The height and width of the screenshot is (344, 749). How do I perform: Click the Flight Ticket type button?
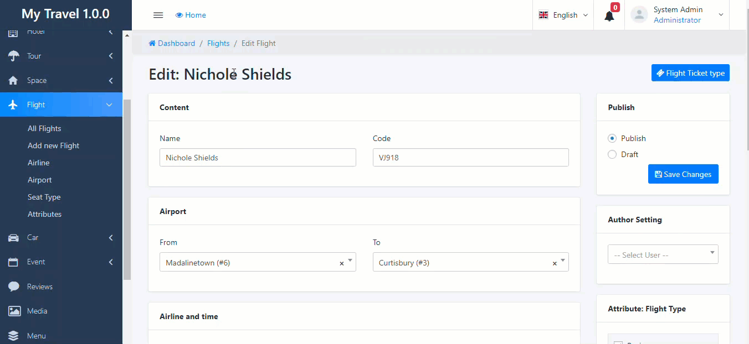point(690,73)
